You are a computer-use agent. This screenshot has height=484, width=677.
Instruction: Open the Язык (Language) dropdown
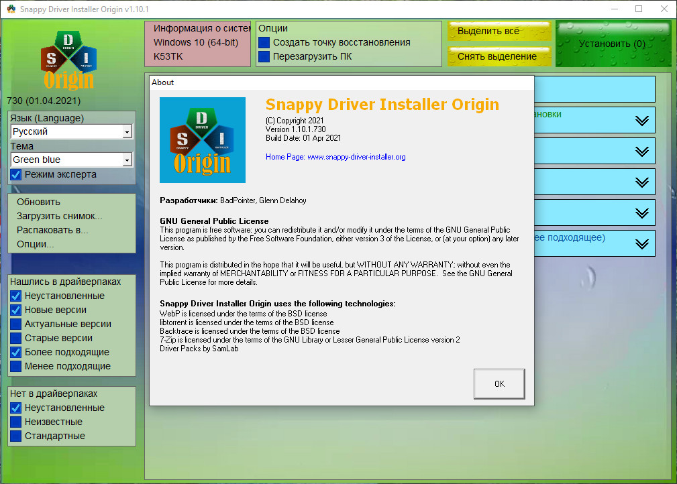[x=71, y=132]
